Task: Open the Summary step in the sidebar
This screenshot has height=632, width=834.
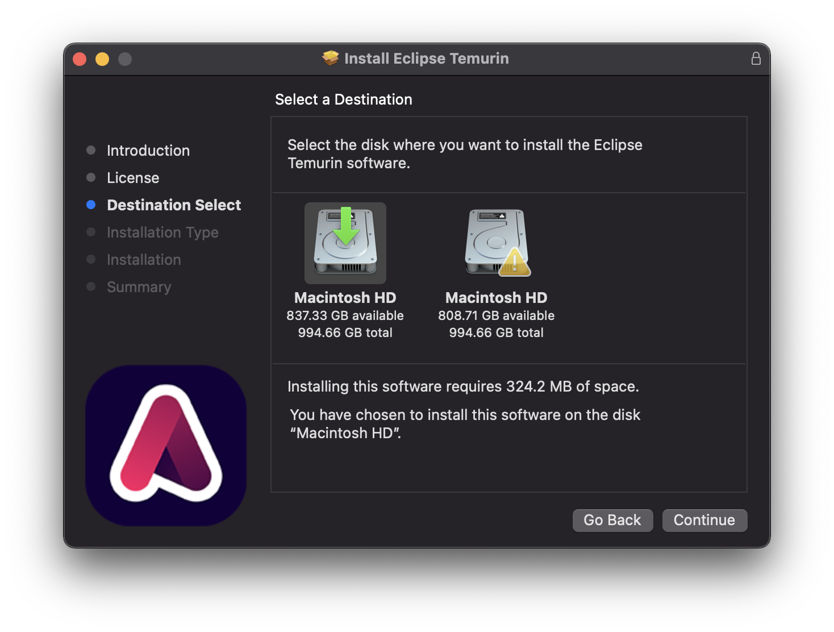Action: coord(139,286)
